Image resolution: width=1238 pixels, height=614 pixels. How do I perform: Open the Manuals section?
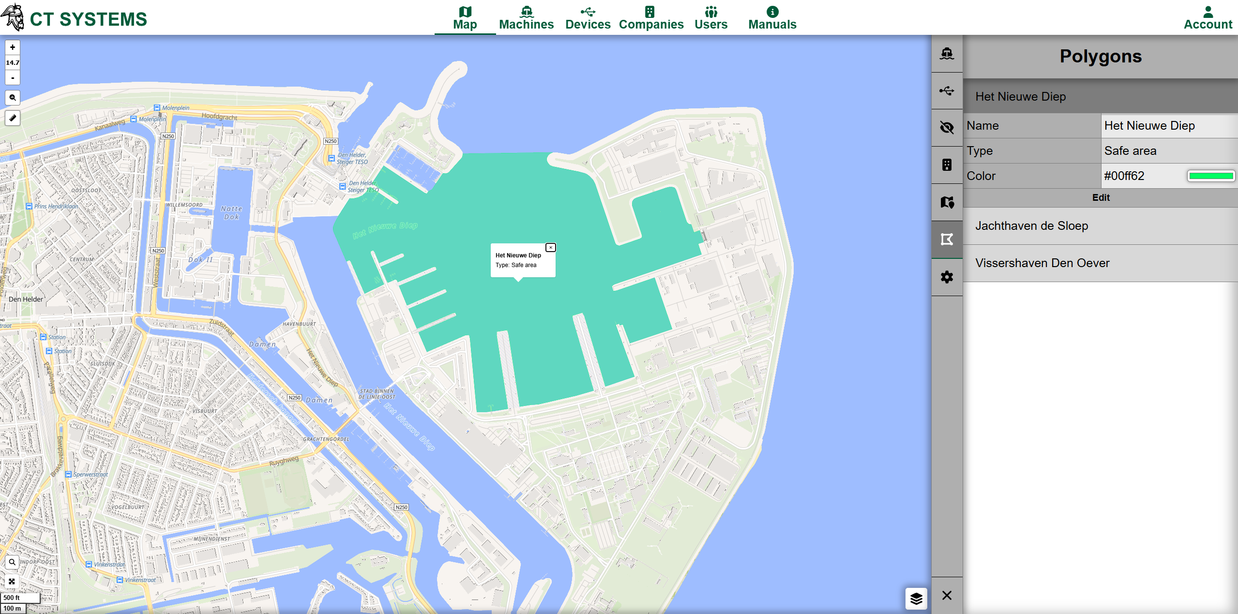[771, 17]
